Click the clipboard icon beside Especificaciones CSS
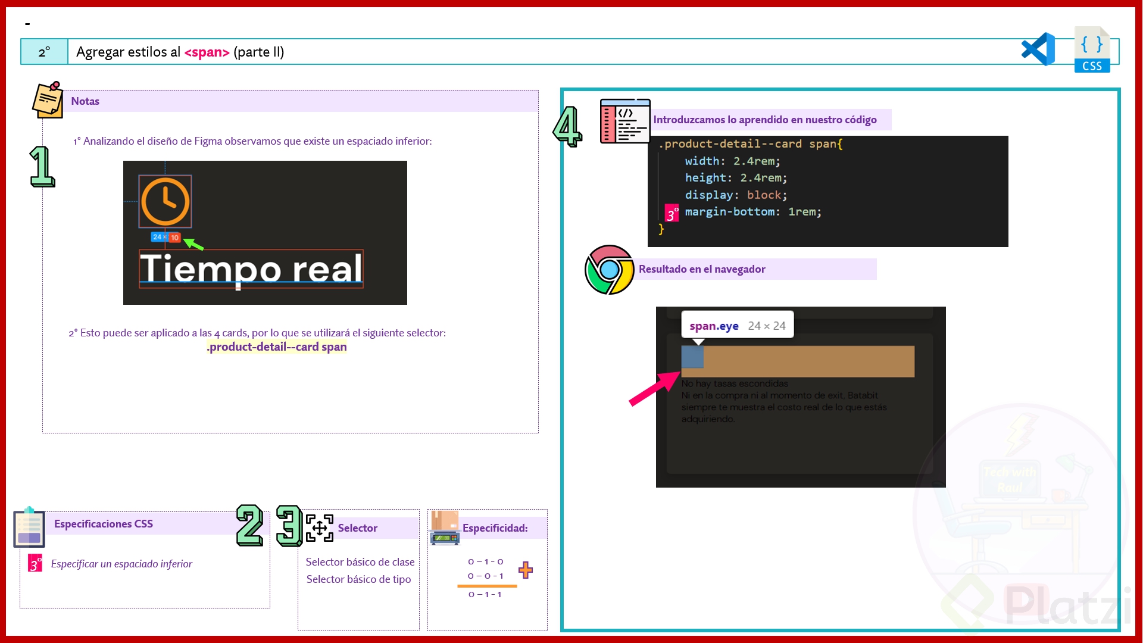Image resolution: width=1143 pixels, height=643 pixels. [x=29, y=527]
